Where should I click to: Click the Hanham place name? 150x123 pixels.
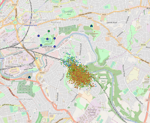[136, 55]
